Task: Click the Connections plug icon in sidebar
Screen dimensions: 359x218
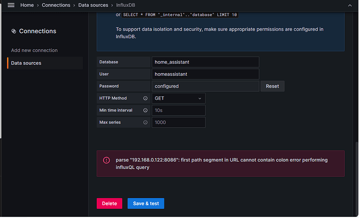Action: pos(14,31)
